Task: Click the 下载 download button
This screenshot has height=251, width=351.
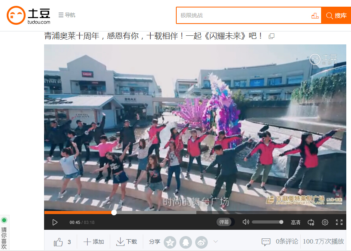Action: 127,242
